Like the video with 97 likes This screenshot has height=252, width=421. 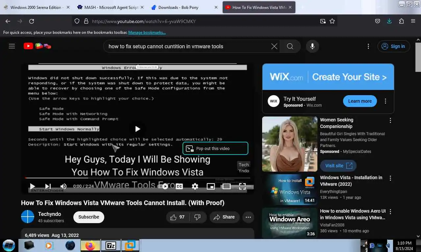178,217
